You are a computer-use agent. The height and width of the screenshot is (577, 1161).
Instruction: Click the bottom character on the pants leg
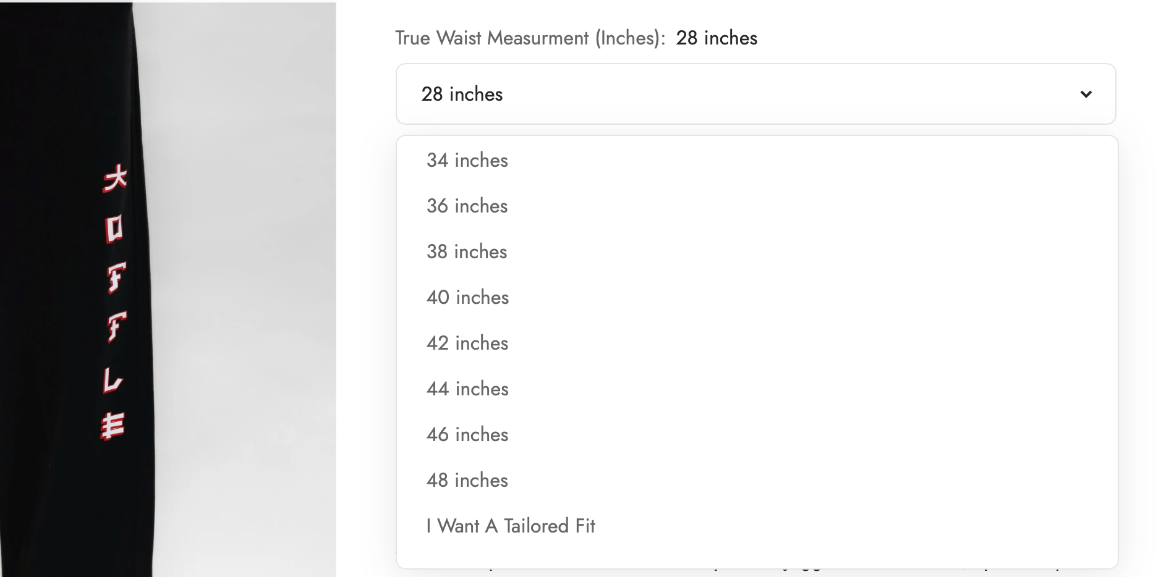(x=113, y=426)
